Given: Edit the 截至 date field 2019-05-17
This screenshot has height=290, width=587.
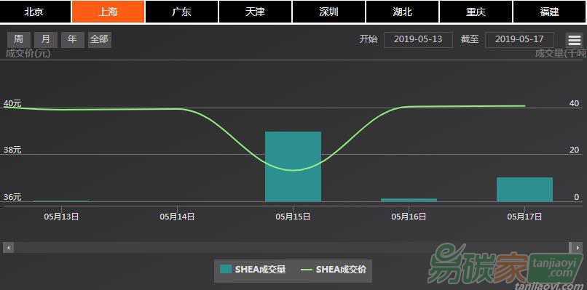Looking at the screenshot, I should [519, 40].
